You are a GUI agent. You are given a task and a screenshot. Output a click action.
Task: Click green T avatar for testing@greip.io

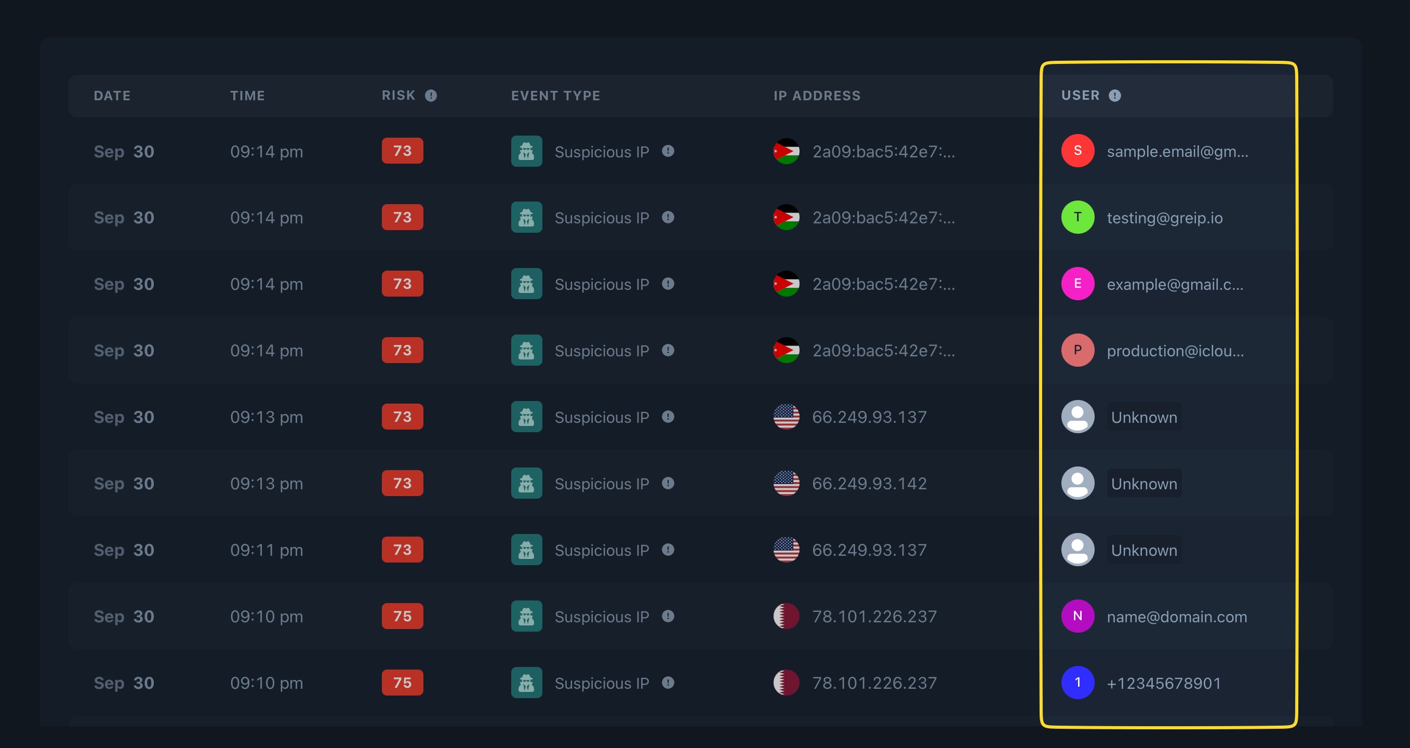point(1076,217)
